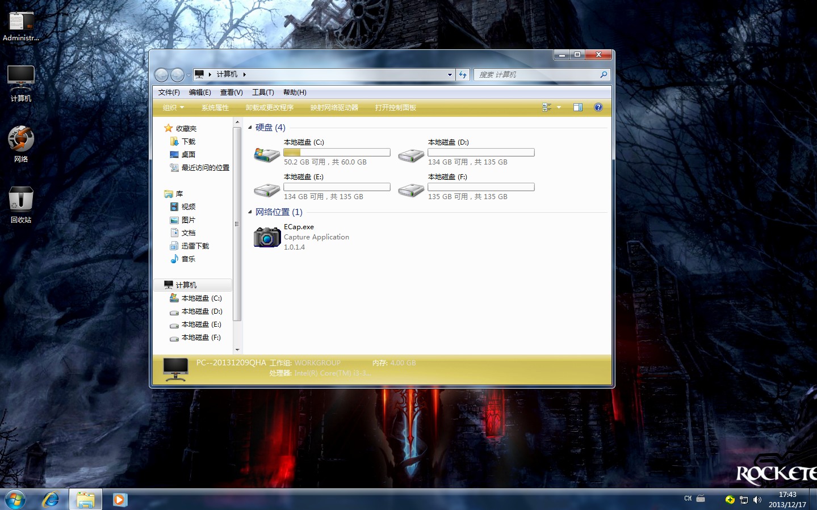Change the view with the view icon
The image size is (817, 510).
[x=547, y=107]
